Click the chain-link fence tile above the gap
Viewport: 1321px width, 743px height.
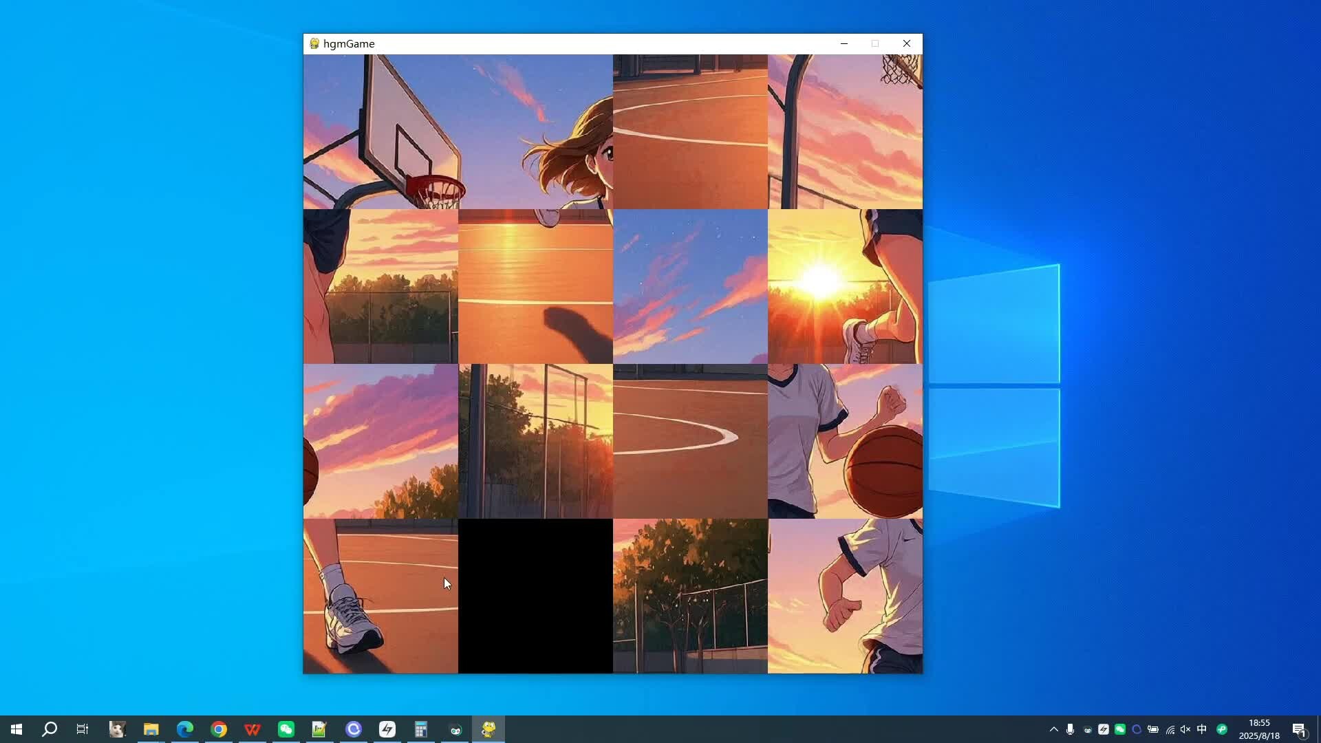pos(535,441)
